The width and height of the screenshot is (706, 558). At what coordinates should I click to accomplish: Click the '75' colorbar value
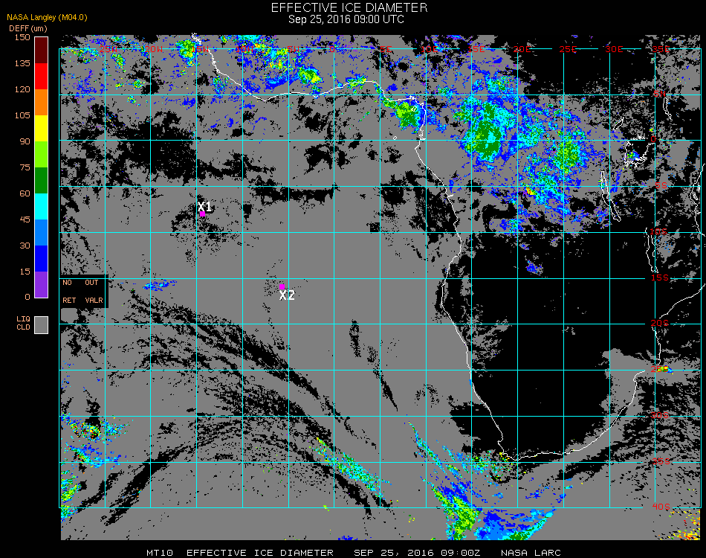click(x=25, y=167)
